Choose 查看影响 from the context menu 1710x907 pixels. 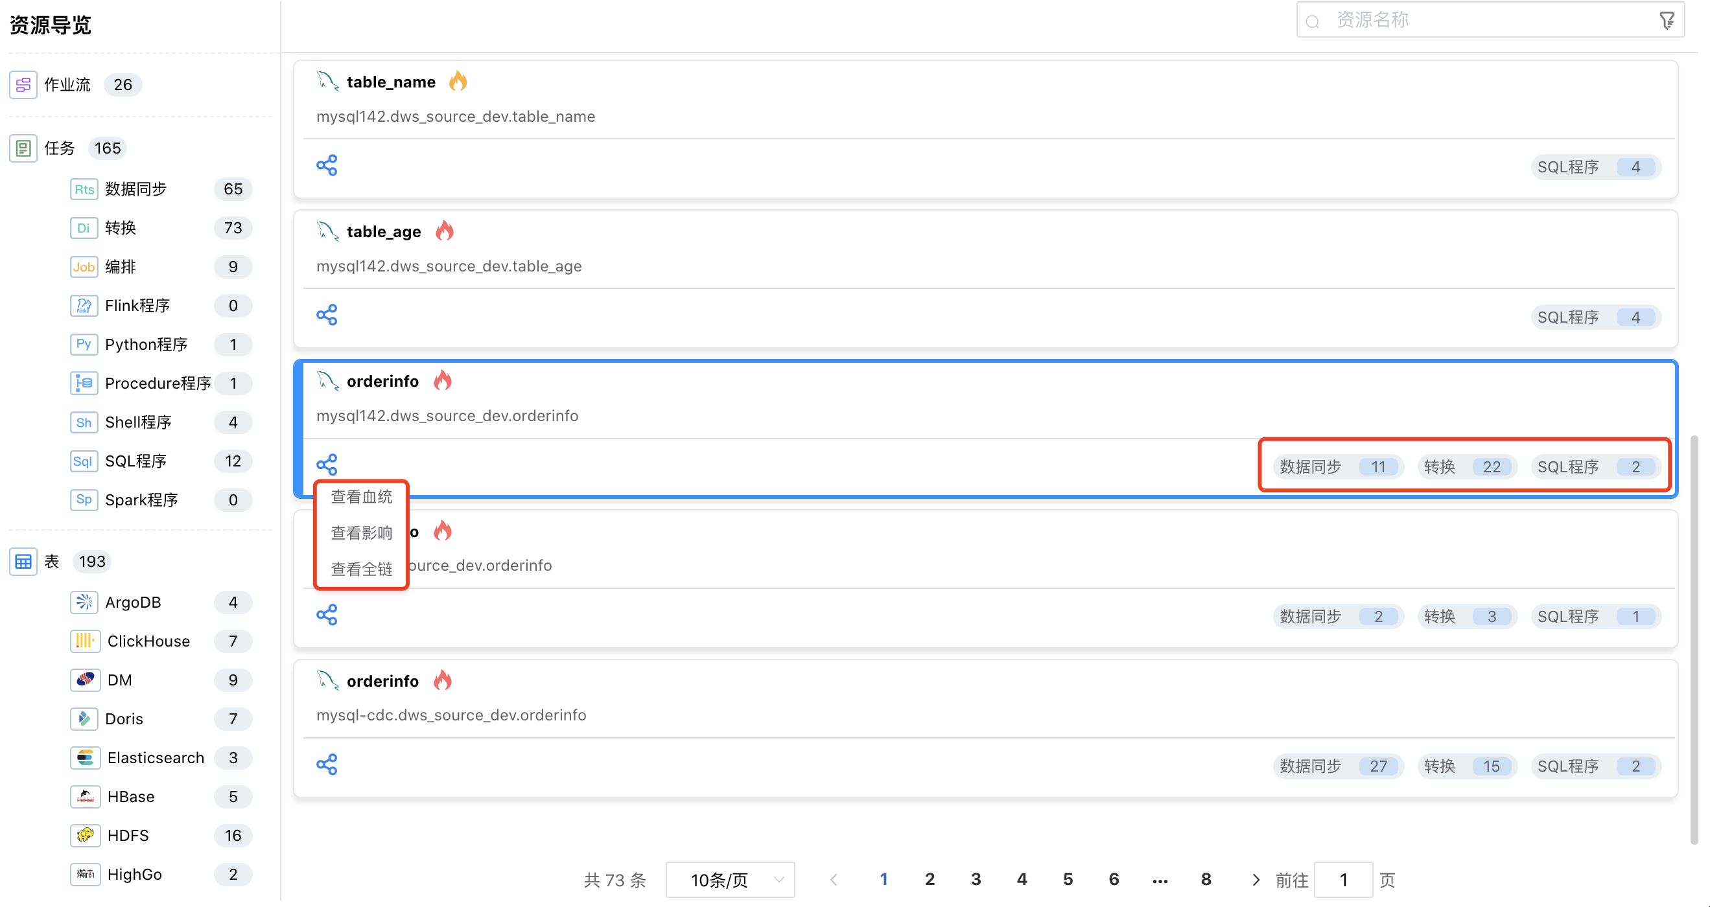(x=361, y=533)
